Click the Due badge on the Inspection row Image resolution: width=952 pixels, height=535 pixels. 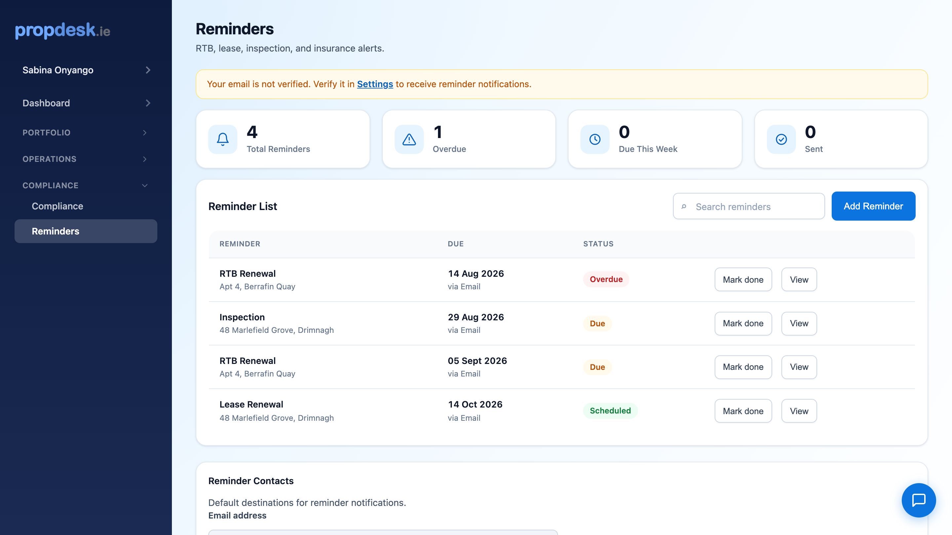point(597,323)
